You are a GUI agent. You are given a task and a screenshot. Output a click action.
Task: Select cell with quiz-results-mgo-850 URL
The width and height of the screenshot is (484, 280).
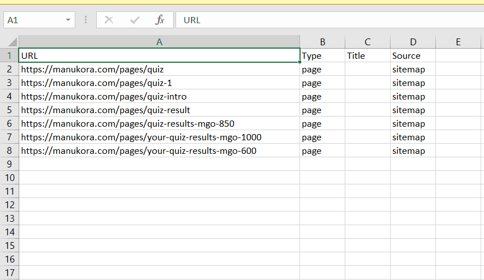159,123
